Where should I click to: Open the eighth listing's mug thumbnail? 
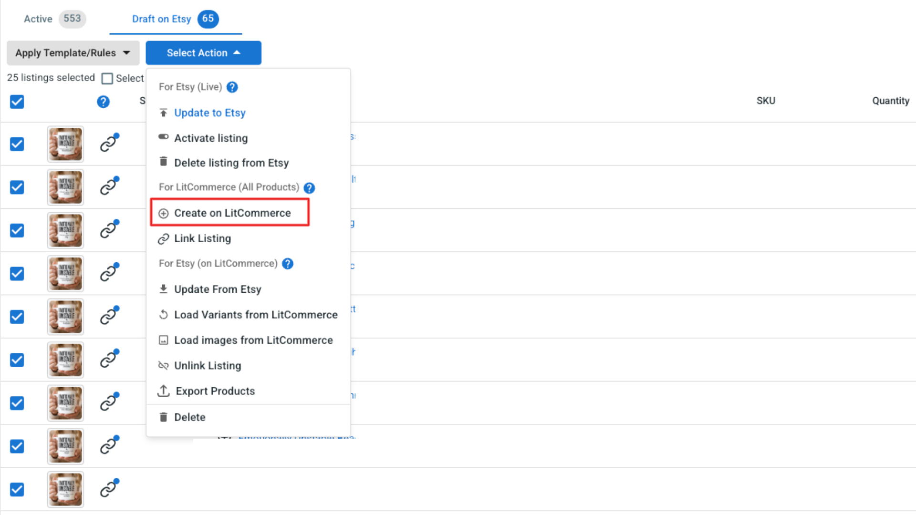tap(65, 446)
